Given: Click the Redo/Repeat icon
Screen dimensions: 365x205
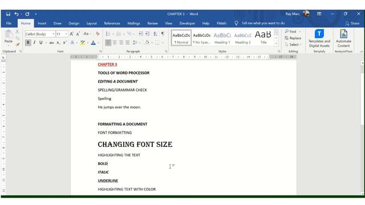Looking at the screenshot, I should click(27, 14).
